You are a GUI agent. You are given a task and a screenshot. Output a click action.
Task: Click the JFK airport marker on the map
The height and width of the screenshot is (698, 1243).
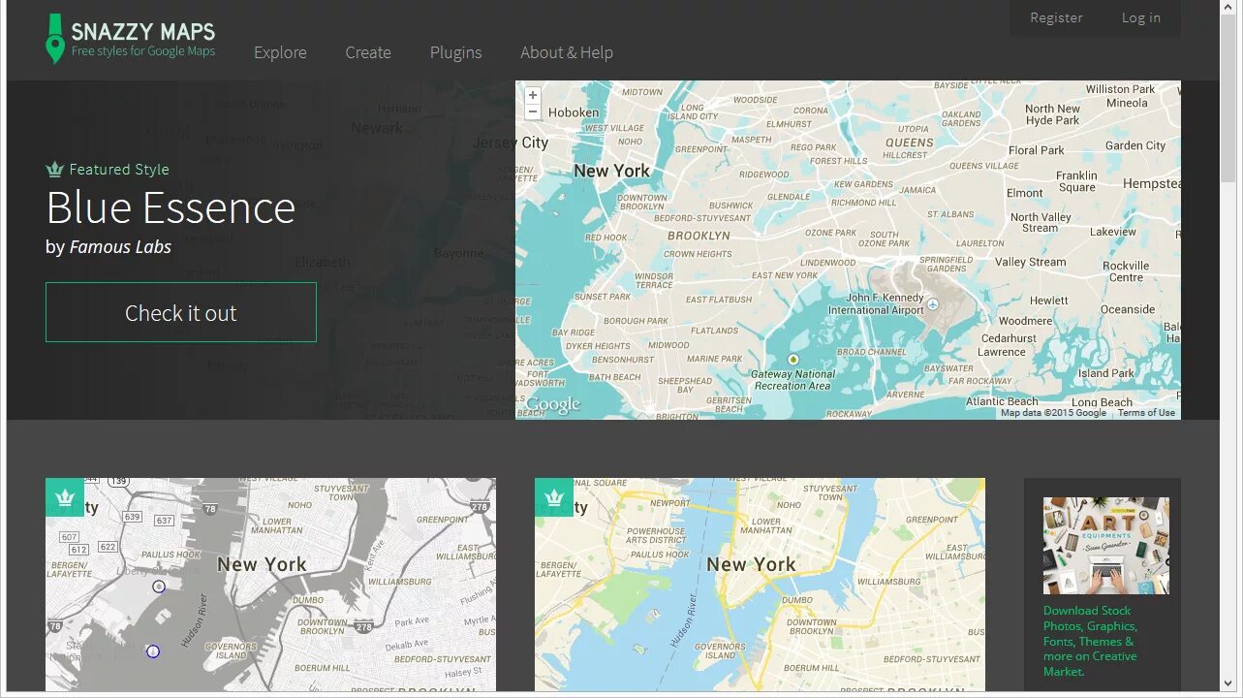[933, 304]
